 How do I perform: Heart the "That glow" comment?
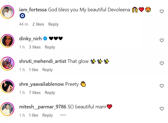pos(162,63)
